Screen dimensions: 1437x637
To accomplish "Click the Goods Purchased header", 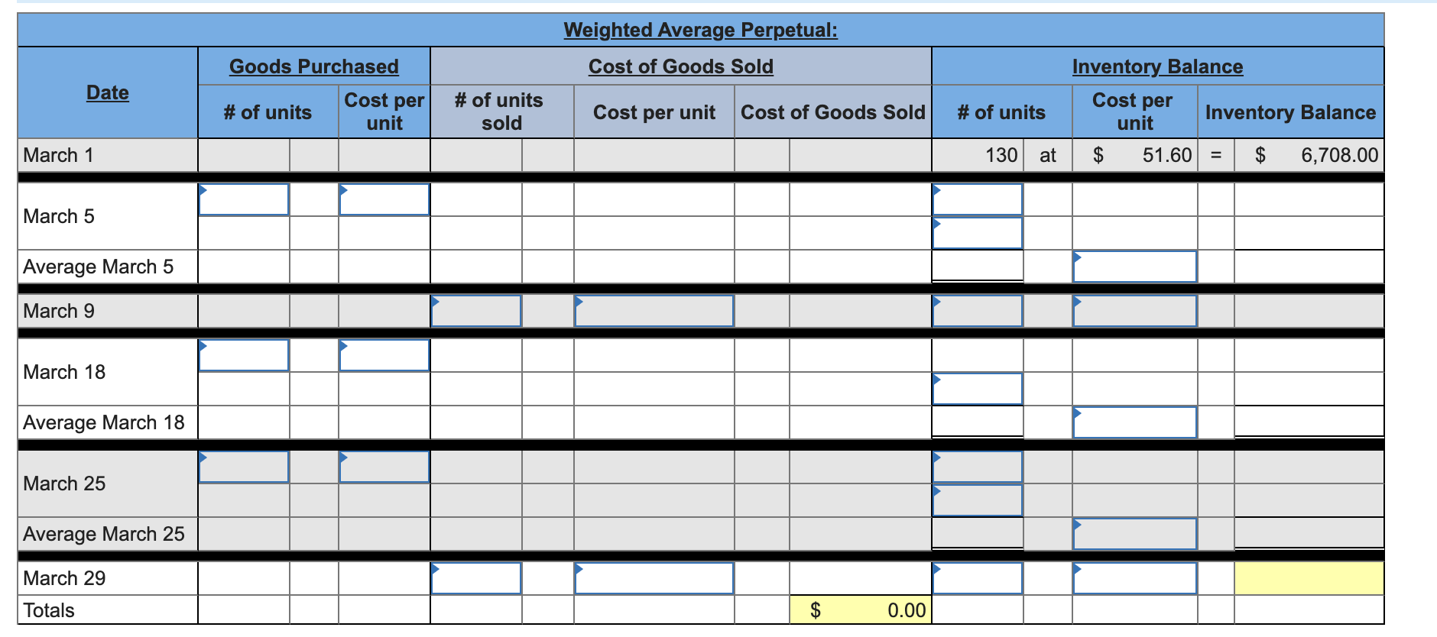I will pyautogui.click(x=314, y=66).
